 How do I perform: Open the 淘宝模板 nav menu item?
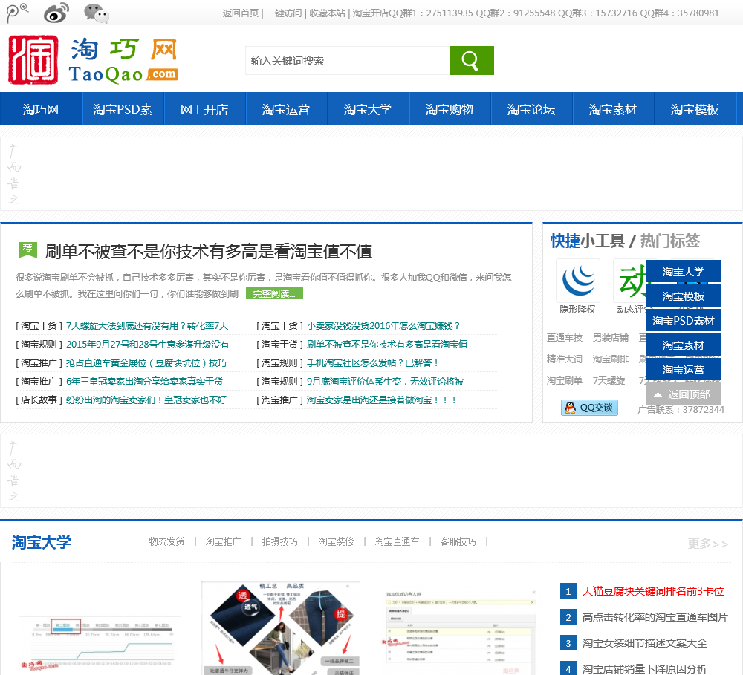coord(695,109)
